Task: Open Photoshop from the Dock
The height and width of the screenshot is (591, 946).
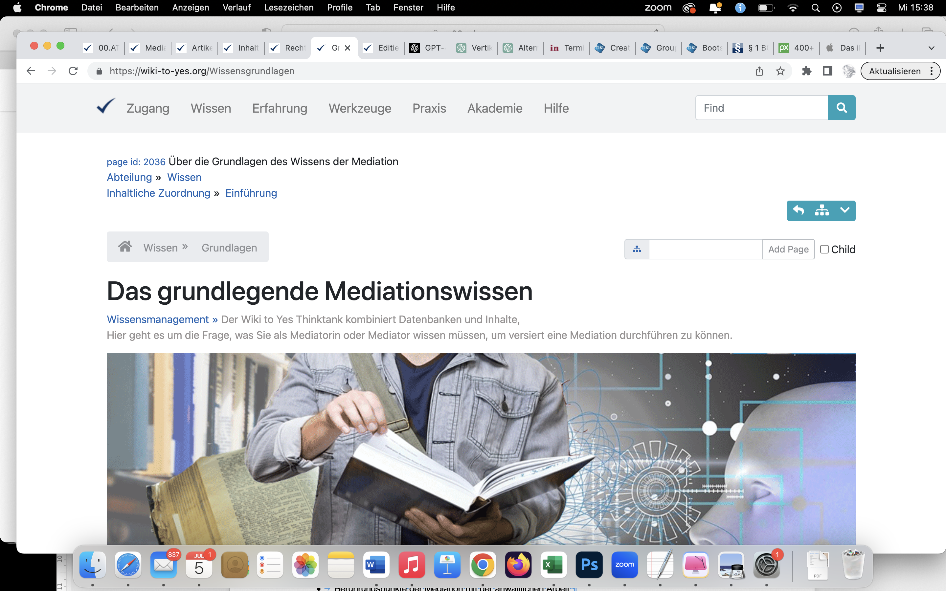Action: (589, 565)
